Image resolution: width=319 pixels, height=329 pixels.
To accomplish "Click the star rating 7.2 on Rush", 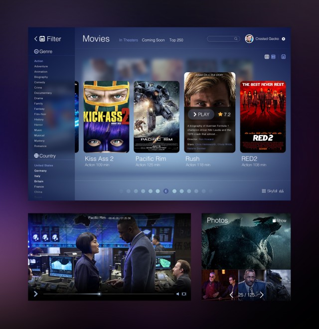I will [224, 114].
